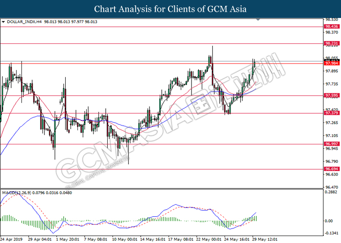Select the 96.694 price level label
This screenshot has height=243, width=341.
(x=331, y=169)
